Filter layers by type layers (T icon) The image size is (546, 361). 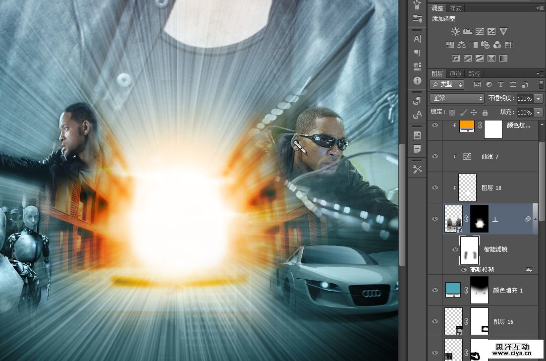tap(500, 85)
